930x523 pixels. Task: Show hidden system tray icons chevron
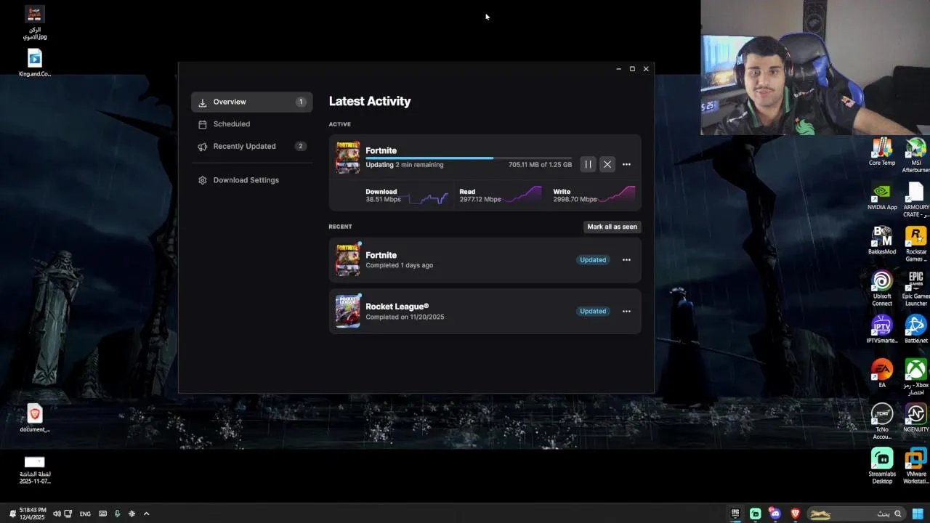(x=146, y=514)
